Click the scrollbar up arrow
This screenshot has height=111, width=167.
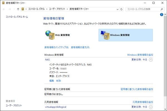point(165,14)
